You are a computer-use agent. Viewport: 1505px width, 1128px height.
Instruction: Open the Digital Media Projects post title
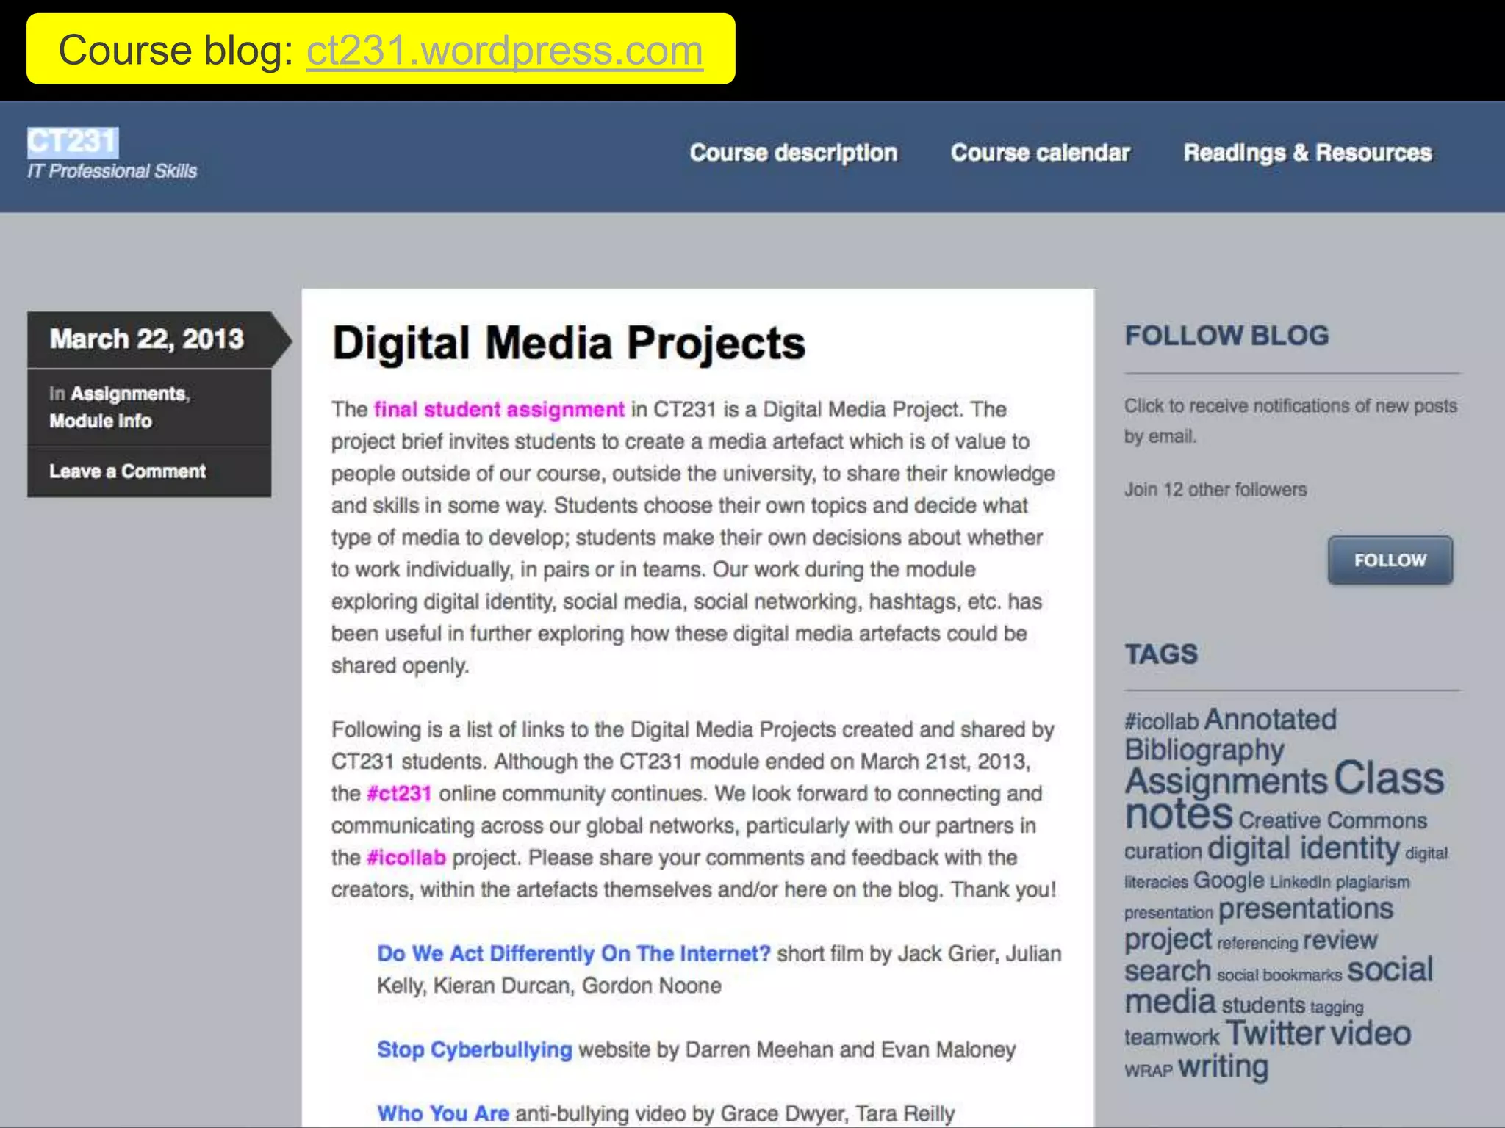(x=569, y=343)
